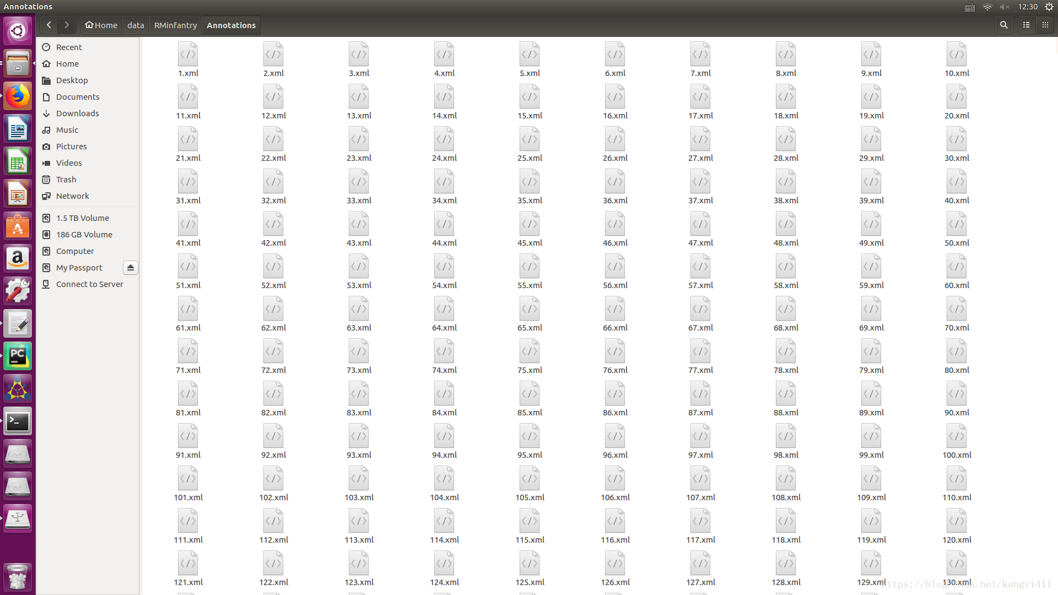The image size is (1058, 595).
Task: Open Recent in the sidebar
Action: pos(88,47)
